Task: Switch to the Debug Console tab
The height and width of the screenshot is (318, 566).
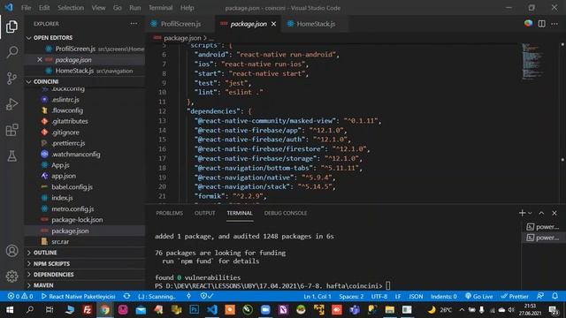Action: click(286, 213)
